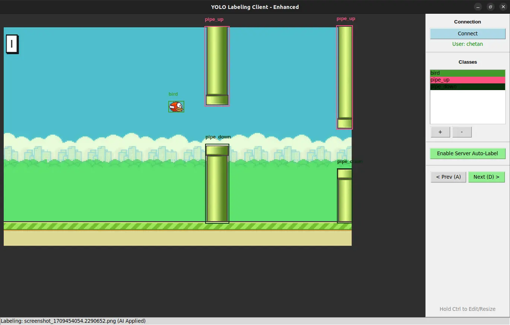Select the bird class in Classes list
This screenshot has width=510, height=325.
click(x=468, y=73)
